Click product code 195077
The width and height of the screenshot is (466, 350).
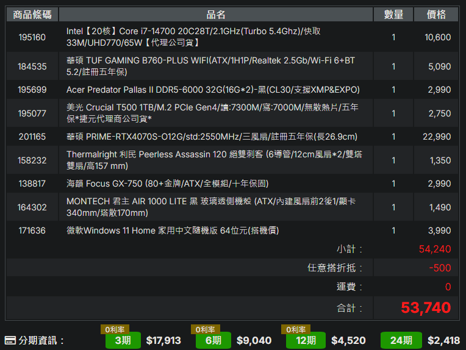(32, 113)
